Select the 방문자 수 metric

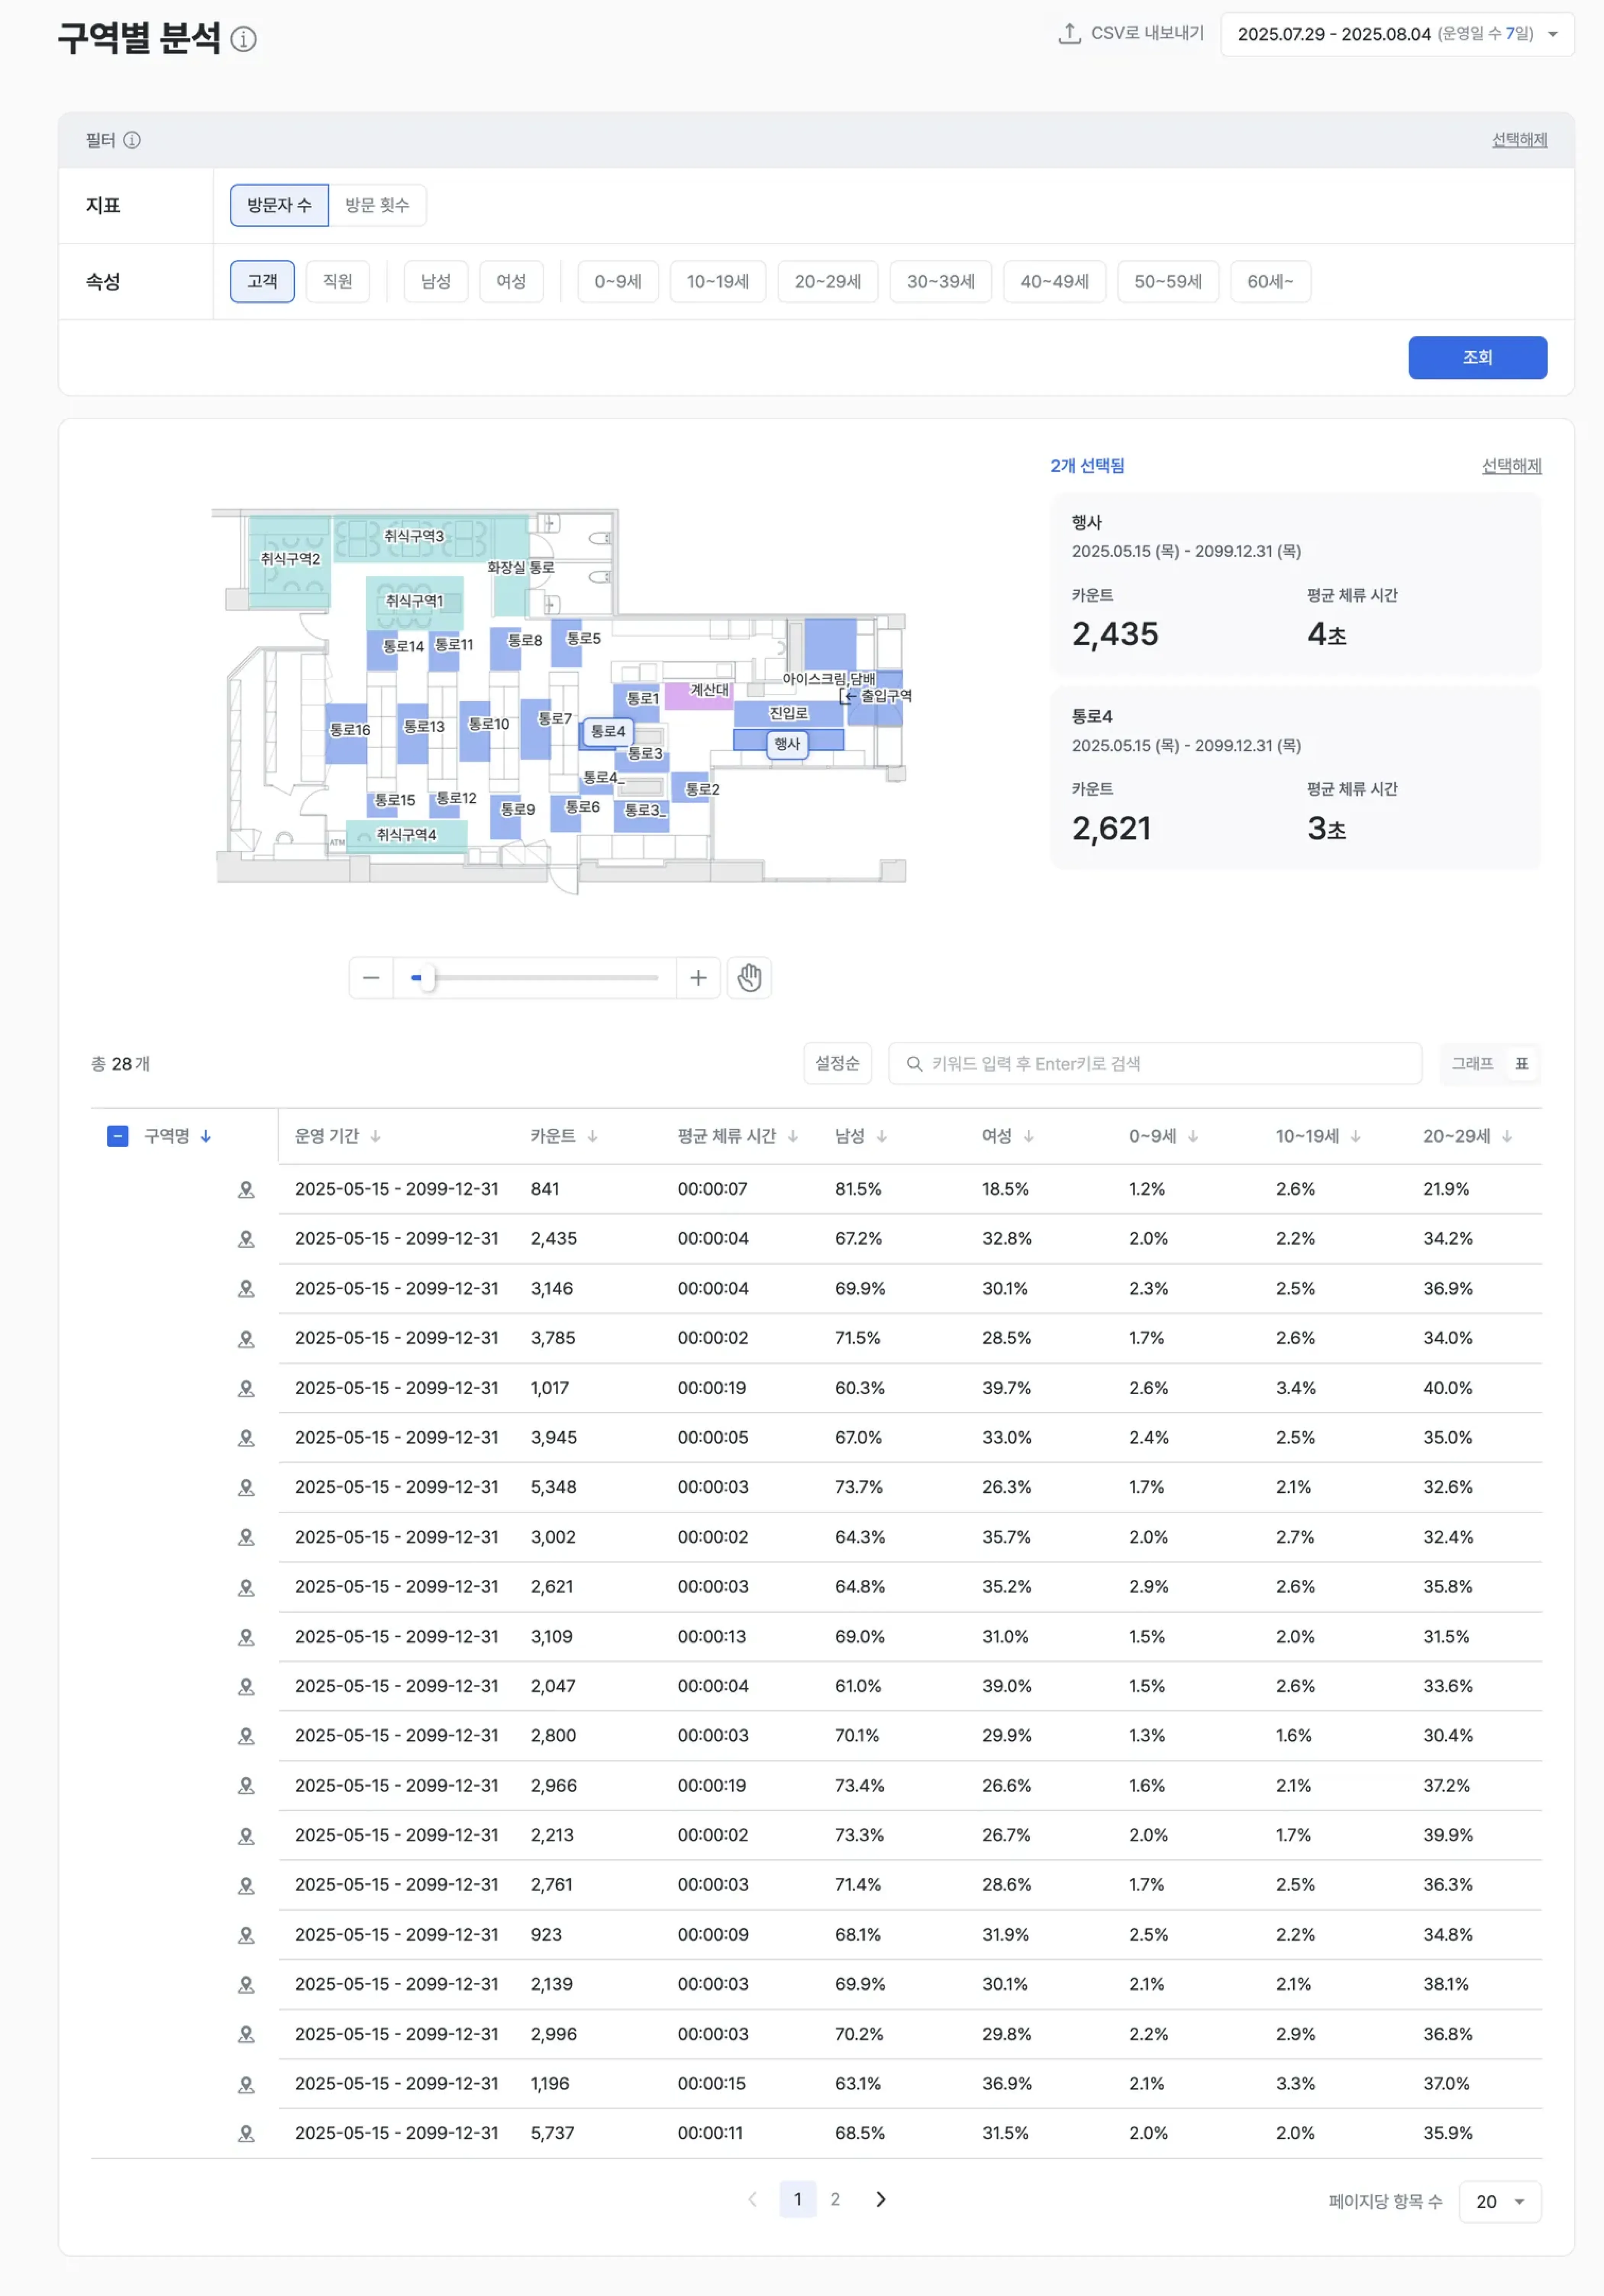pyautogui.click(x=279, y=205)
